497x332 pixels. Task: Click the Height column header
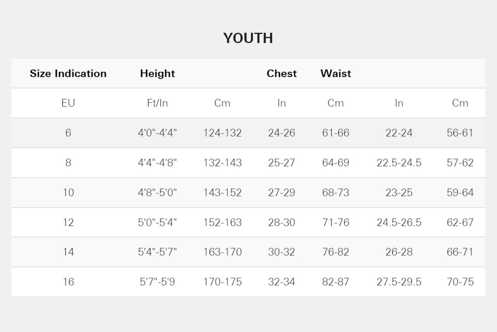pyautogui.click(x=157, y=74)
